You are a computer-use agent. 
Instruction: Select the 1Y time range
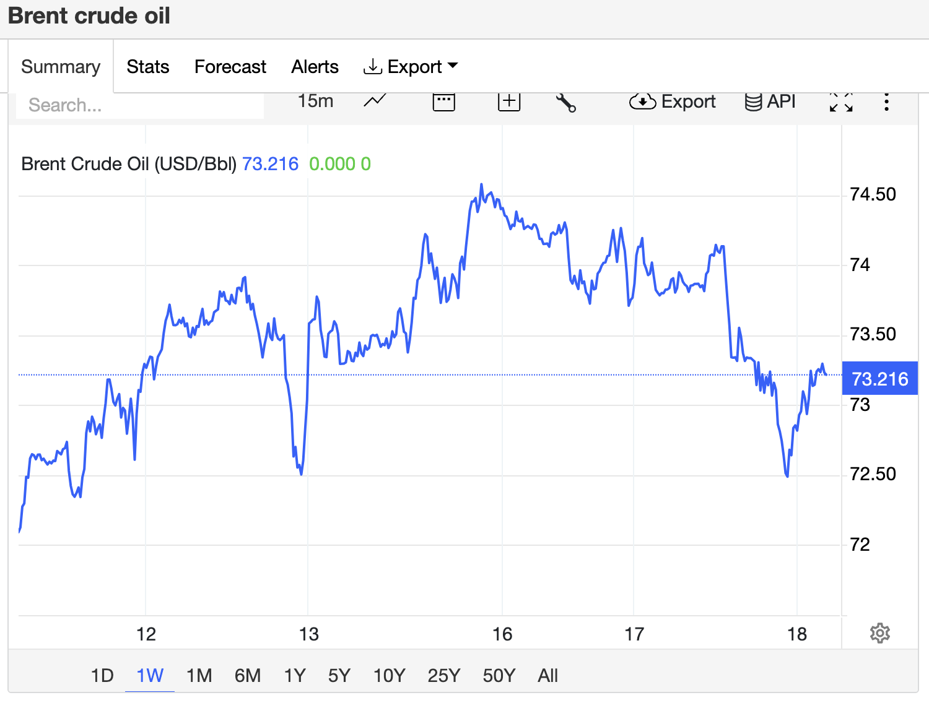point(295,675)
